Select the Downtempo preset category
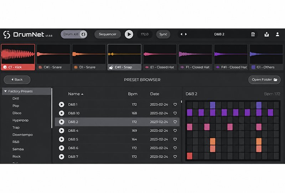Screen dimensions: 285x193 (x=22, y=135)
